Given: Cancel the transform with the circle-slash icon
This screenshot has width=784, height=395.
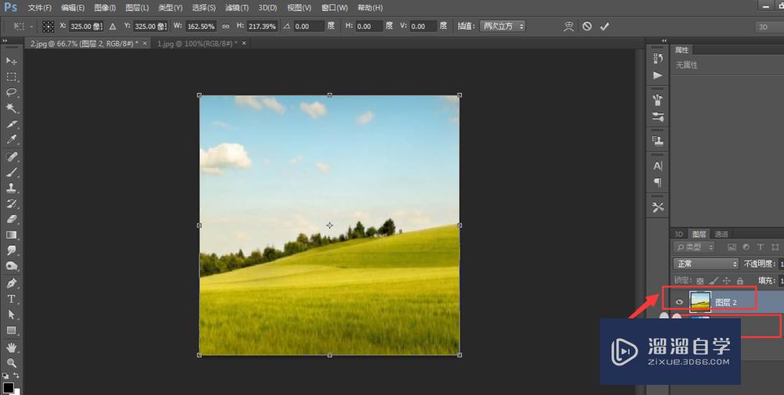Looking at the screenshot, I should tap(587, 27).
